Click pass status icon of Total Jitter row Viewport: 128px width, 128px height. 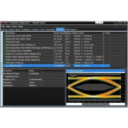click(x=4, y=63)
